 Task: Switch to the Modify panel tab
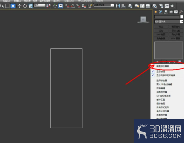coord(161,12)
